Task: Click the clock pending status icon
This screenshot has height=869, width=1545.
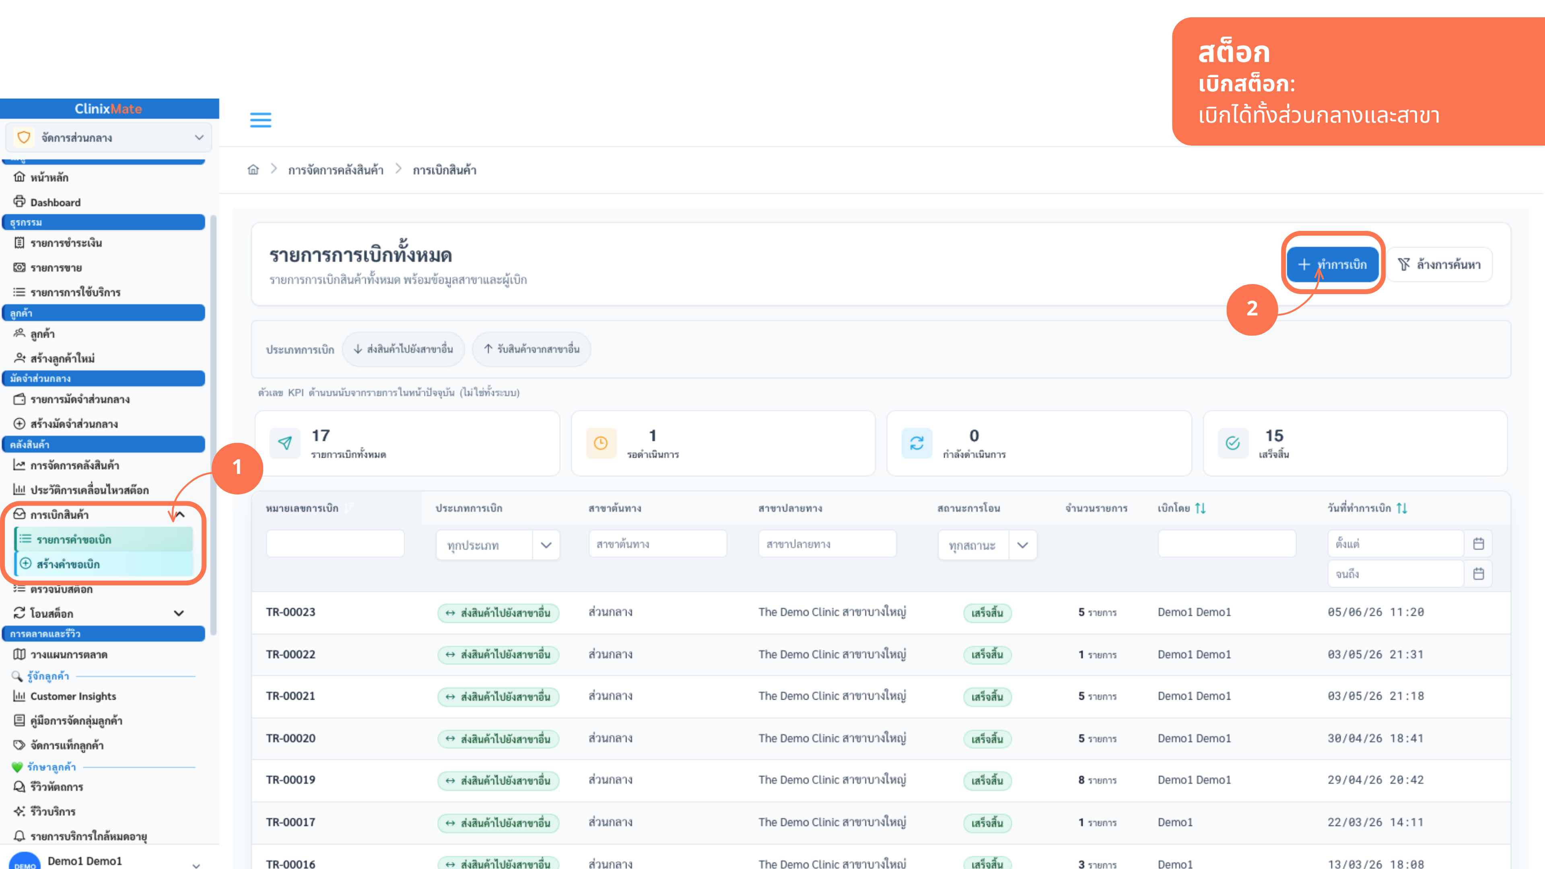Action: [x=601, y=443]
